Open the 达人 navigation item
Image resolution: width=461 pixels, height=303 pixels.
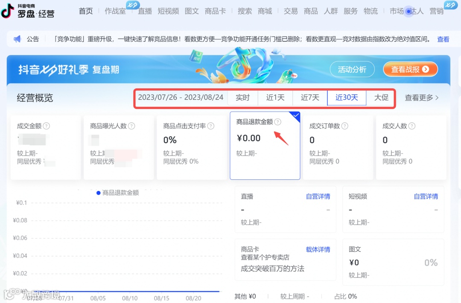[417, 11]
